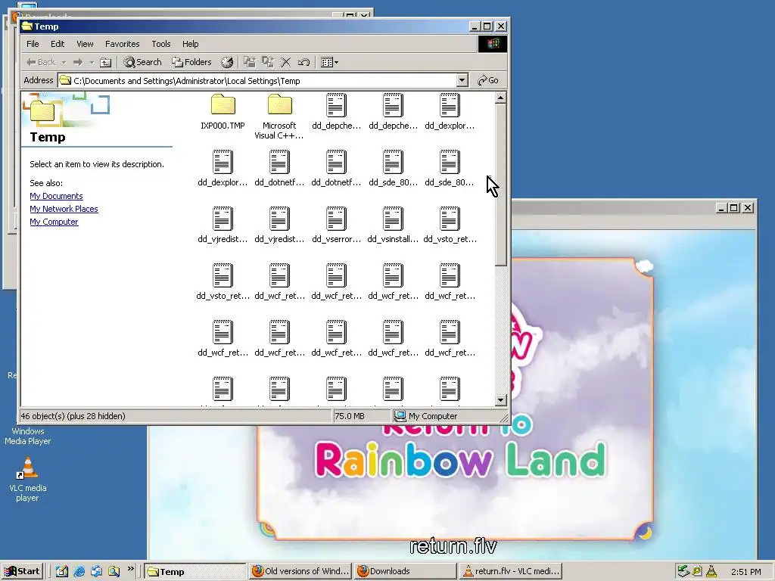
Task: Switch to Downloads taskbar button
Action: 405,572
